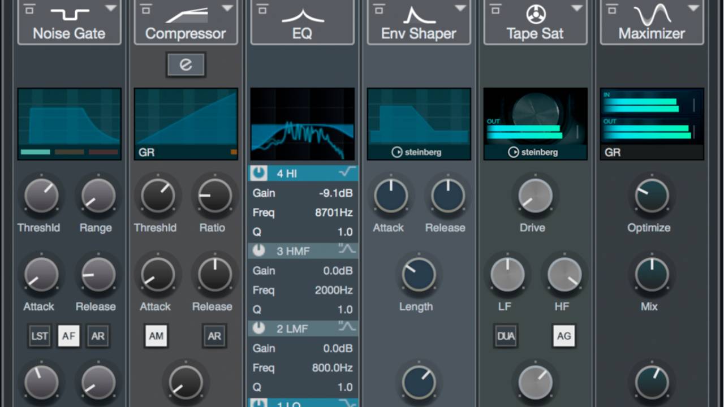The image size is (724, 407).
Task: Click the Compressor Release knob
Action: (215, 274)
